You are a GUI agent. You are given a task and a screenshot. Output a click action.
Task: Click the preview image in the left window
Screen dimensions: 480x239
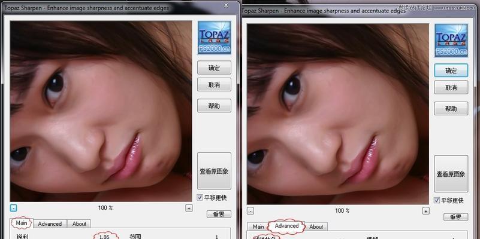101,111
